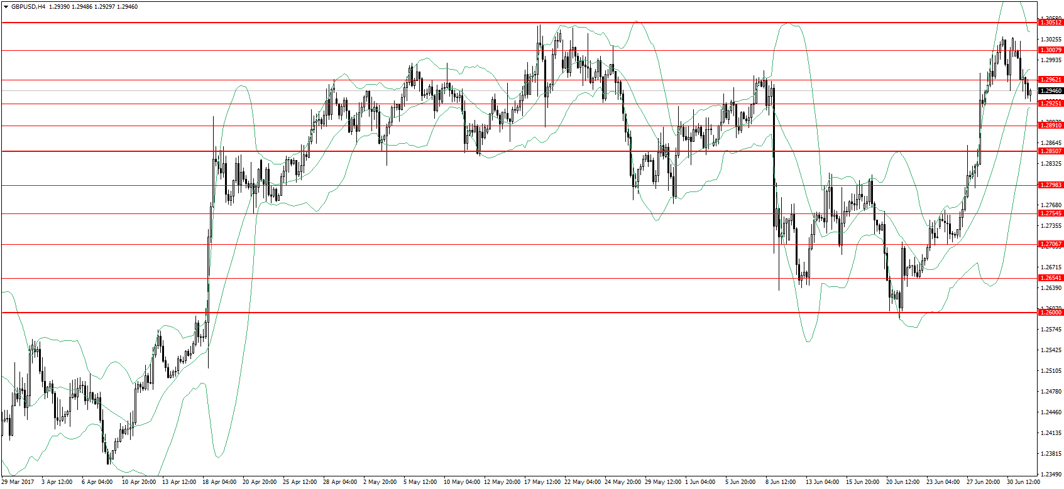Select the red 1.28507 price level label
Viewport: 1064px width, 489px height.
tap(1051, 151)
